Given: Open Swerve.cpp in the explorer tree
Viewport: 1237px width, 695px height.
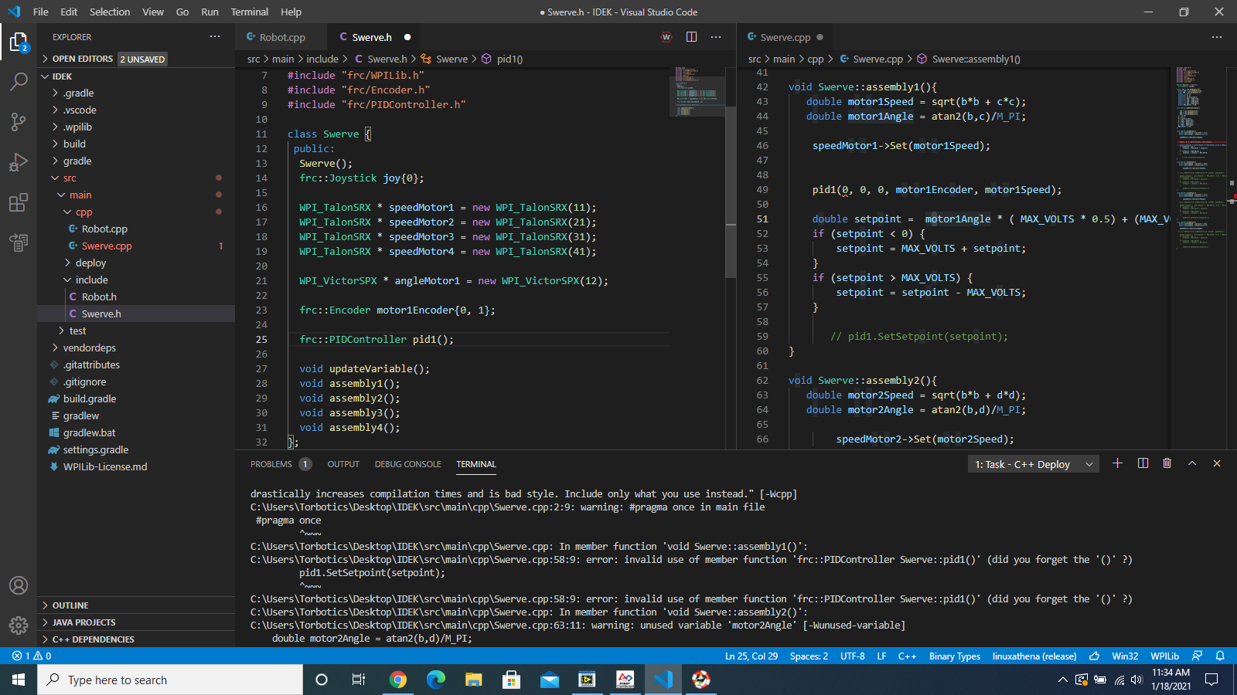Looking at the screenshot, I should point(136,246).
